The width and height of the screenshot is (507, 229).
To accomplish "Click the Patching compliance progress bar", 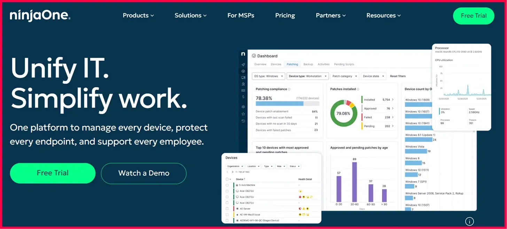I will 288,103.
